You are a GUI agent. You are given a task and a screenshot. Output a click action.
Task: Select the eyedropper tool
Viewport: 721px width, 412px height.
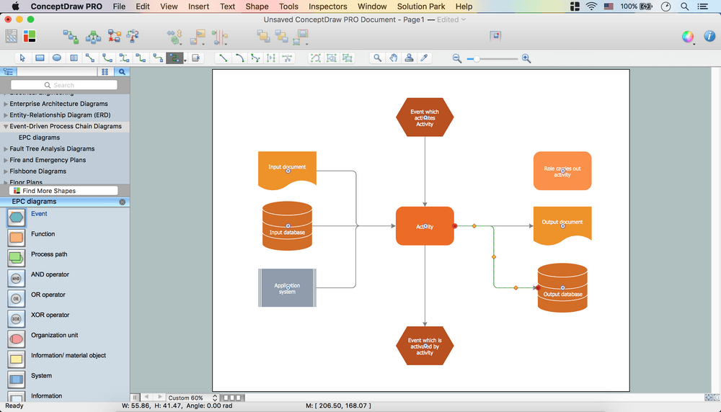click(x=425, y=58)
